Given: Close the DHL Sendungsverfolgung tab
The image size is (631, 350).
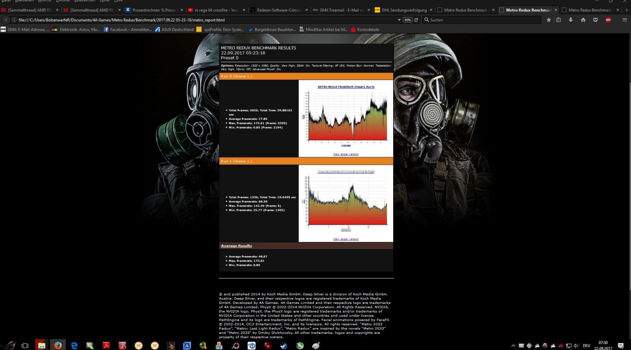Looking at the screenshot, I should point(431,10).
